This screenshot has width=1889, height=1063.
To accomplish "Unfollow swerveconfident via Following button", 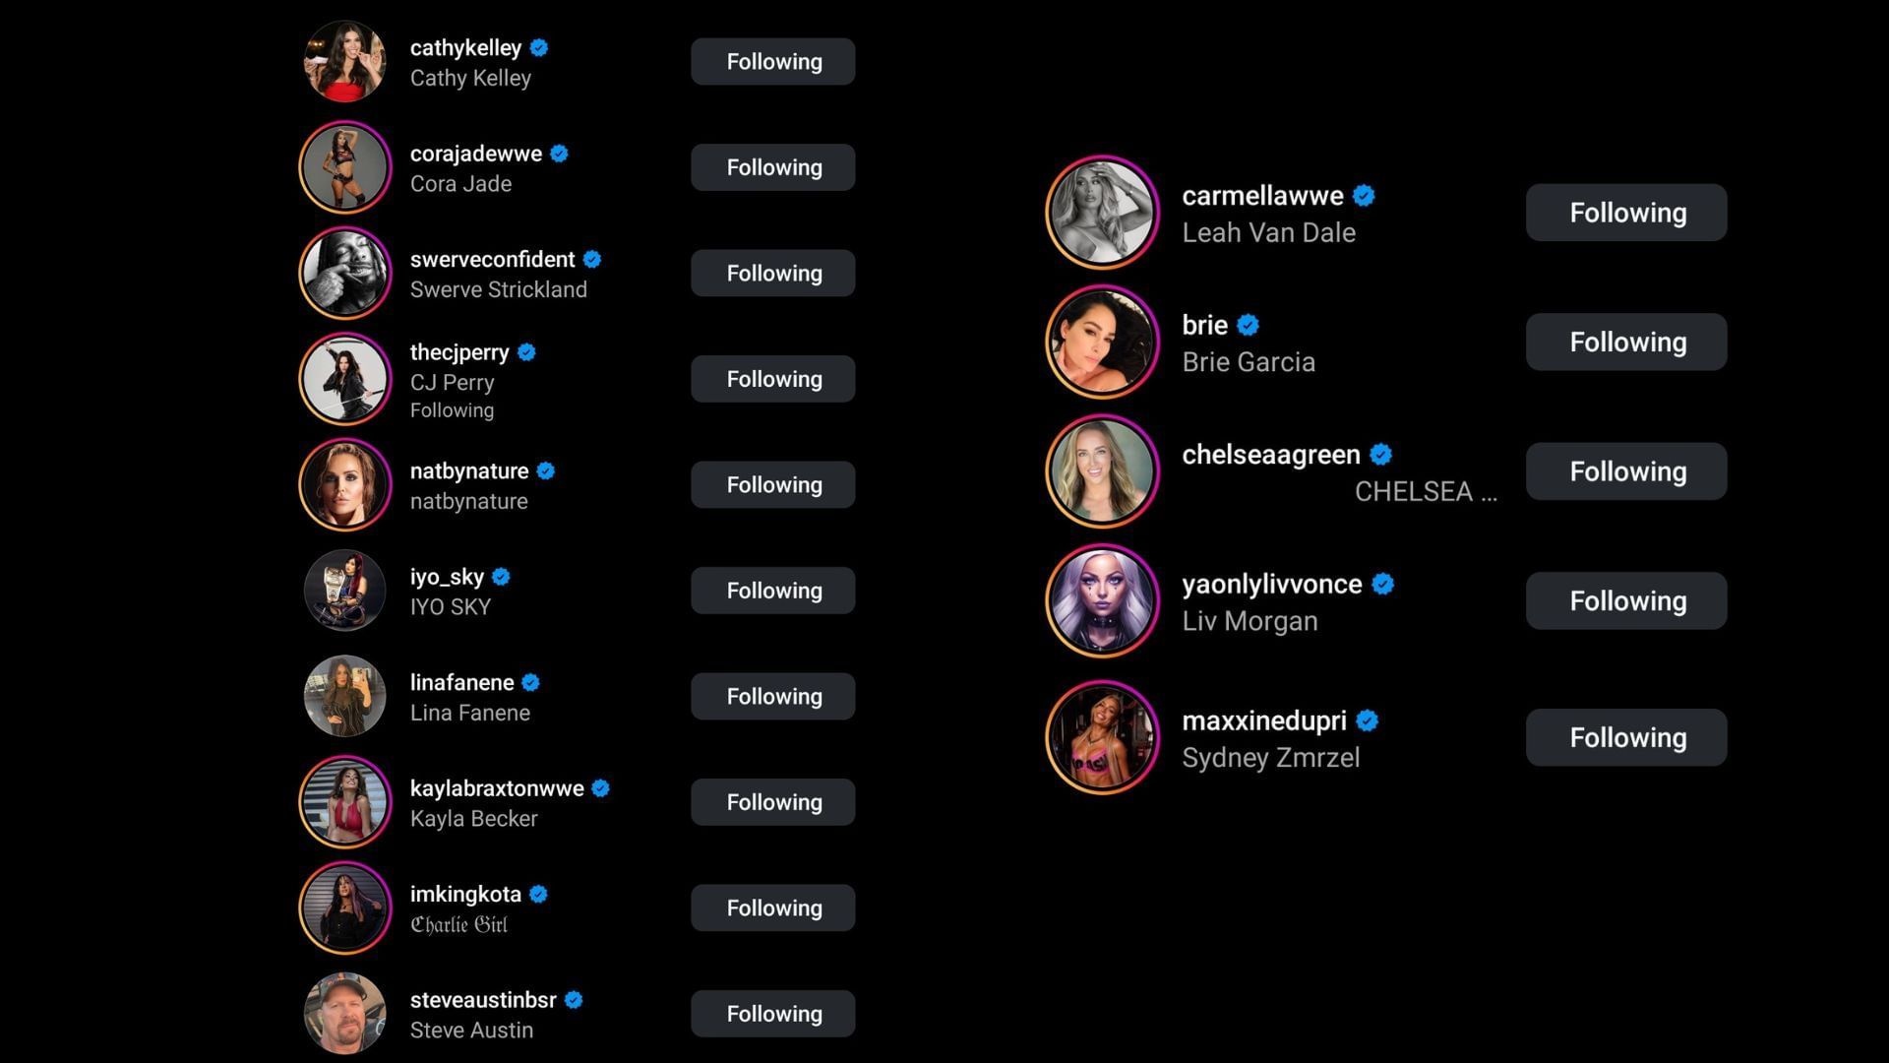I will 773,274.
